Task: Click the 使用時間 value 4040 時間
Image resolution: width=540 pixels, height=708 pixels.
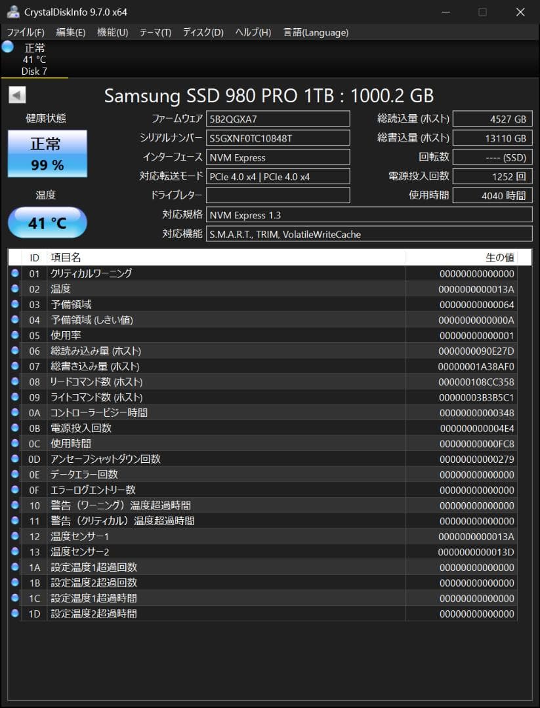Action: tap(493, 195)
